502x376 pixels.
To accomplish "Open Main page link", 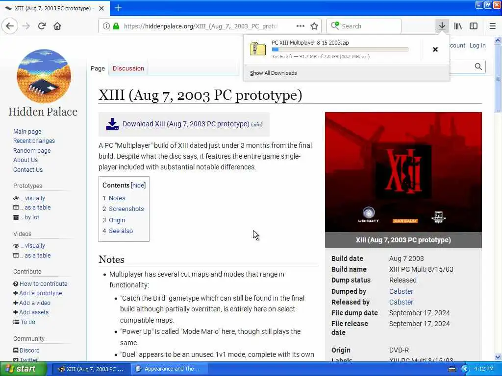I will pyautogui.click(x=27, y=132).
